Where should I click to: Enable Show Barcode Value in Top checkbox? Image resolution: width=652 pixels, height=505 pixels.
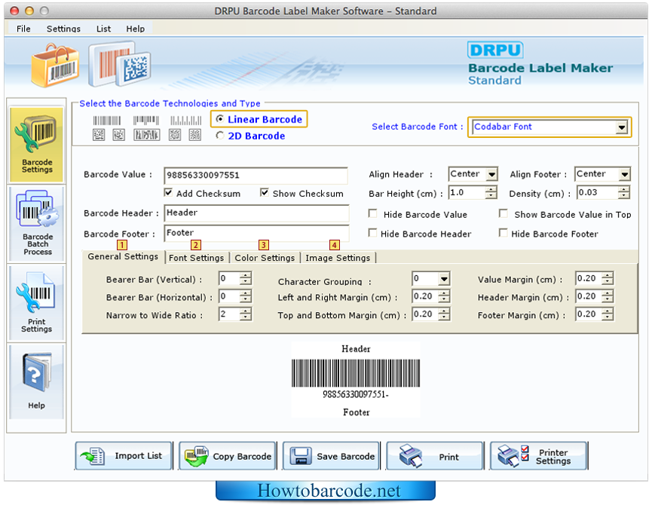click(504, 213)
